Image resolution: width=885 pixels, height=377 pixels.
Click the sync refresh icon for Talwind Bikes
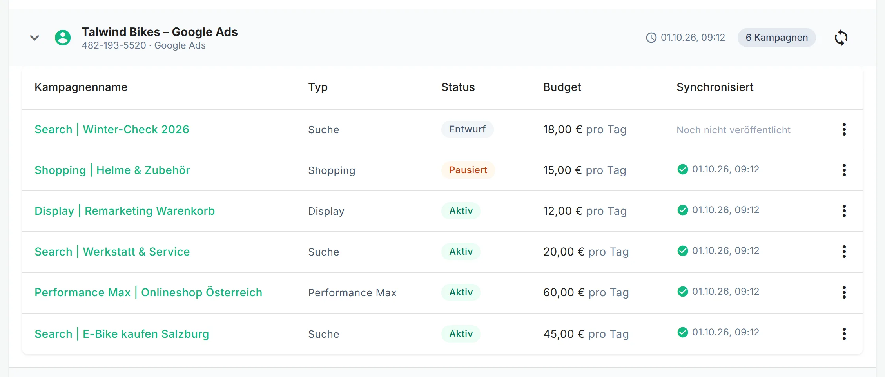tap(841, 38)
